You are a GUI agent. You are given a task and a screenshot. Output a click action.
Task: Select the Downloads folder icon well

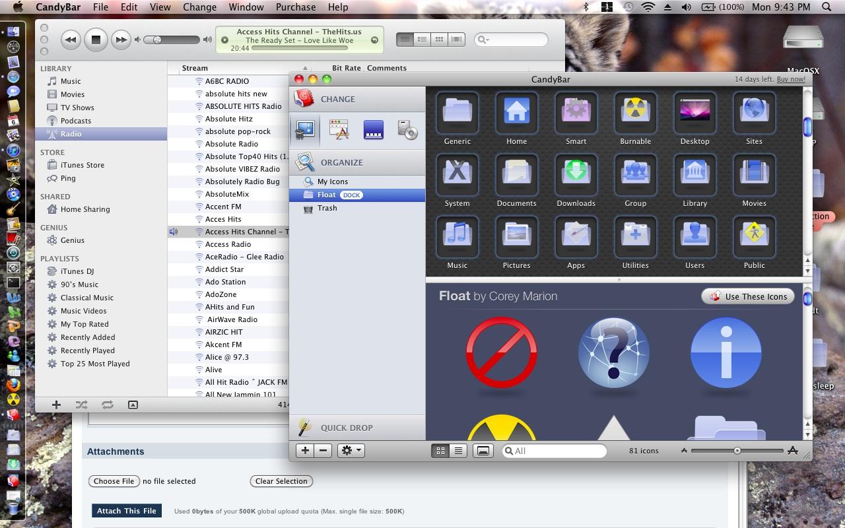click(576, 174)
